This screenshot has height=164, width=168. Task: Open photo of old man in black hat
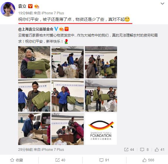pos(34,96)
